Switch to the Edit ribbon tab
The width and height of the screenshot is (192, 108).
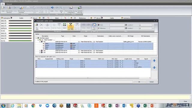[2, 4]
